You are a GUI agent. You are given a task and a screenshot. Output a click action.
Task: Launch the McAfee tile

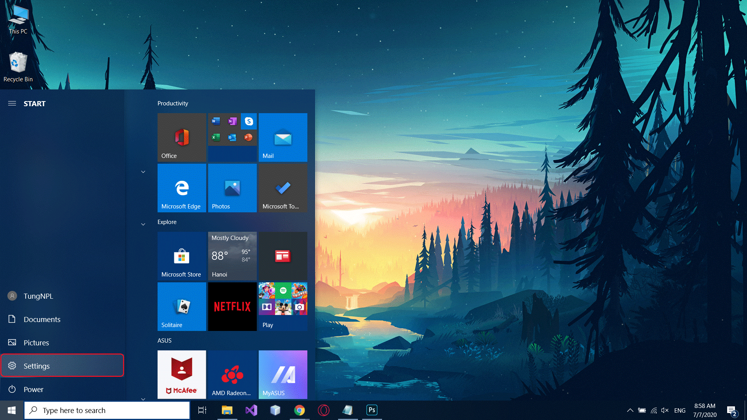tap(182, 374)
